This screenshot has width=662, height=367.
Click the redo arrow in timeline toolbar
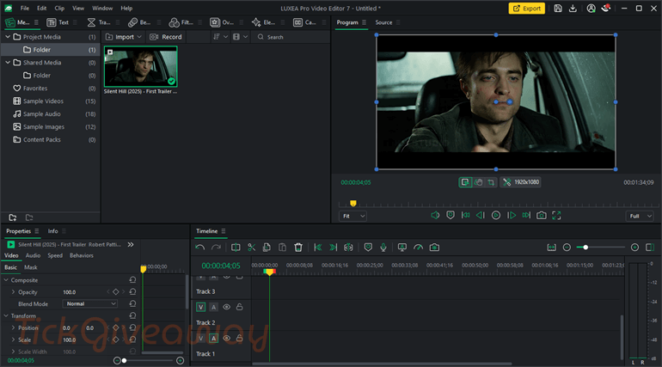point(216,248)
